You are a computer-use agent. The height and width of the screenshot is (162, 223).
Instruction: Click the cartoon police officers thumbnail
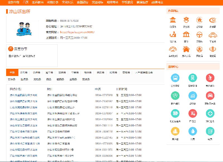tap(24, 29)
